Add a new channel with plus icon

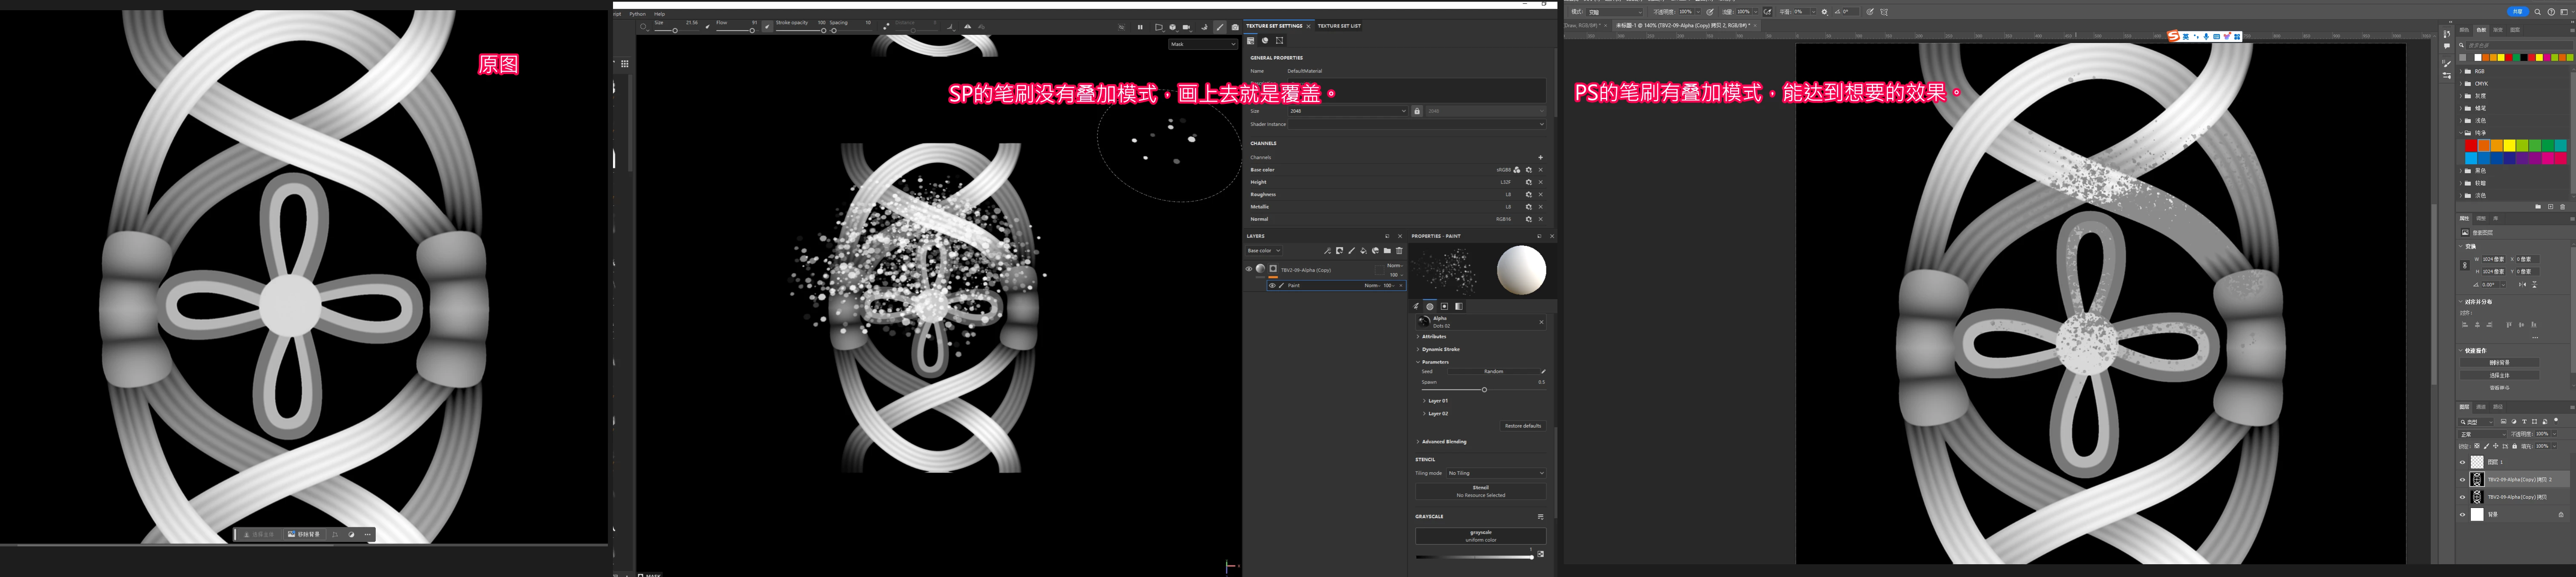pyautogui.click(x=1540, y=158)
